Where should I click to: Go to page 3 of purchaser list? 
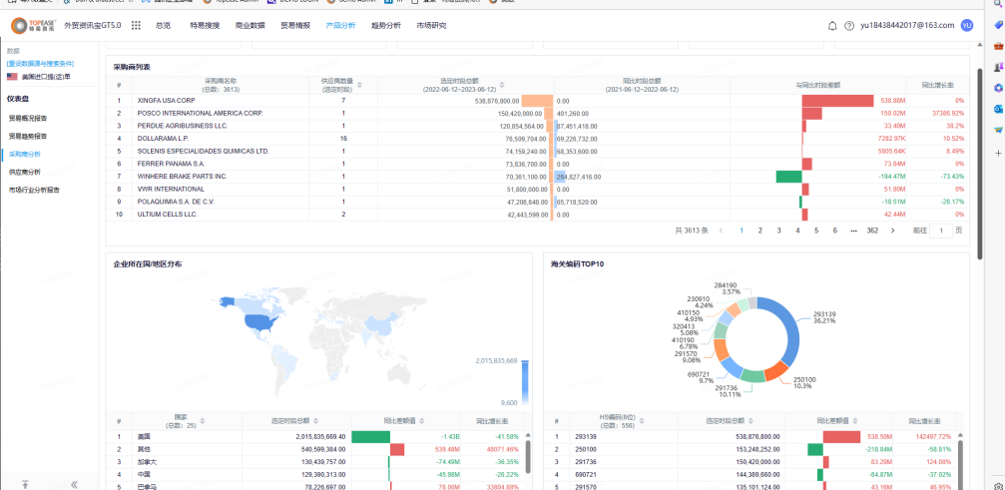click(778, 231)
